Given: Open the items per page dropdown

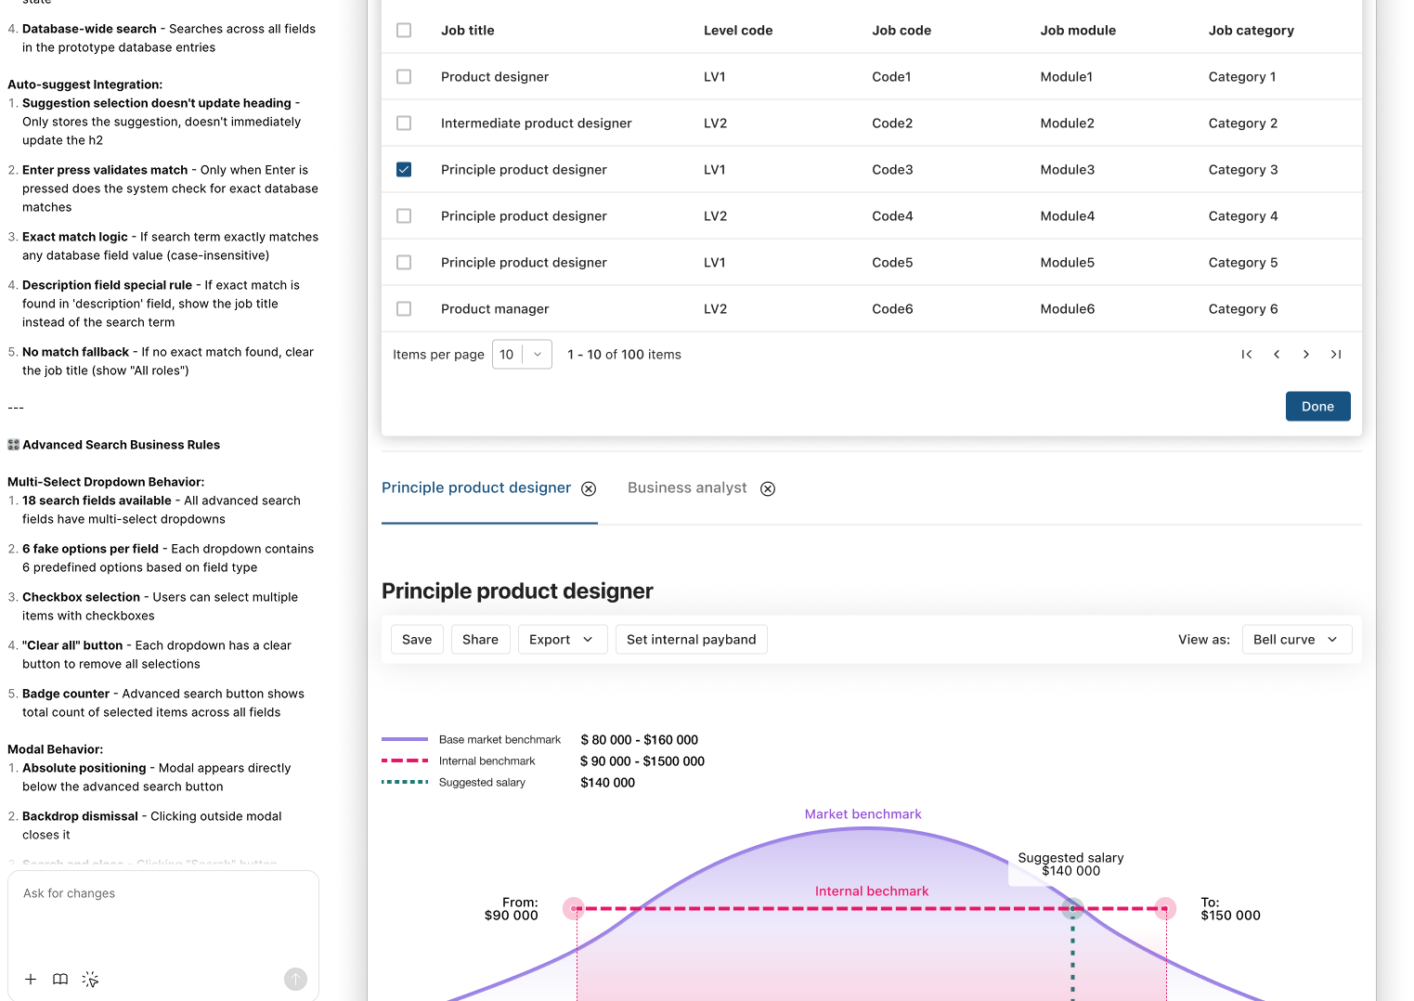Looking at the screenshot, I should pos(522,354).
